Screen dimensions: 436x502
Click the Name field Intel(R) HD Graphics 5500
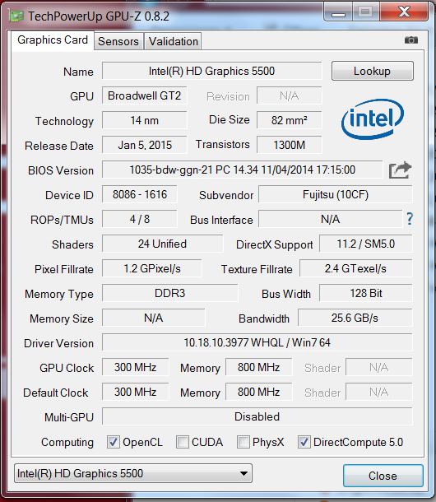(212, 71)
